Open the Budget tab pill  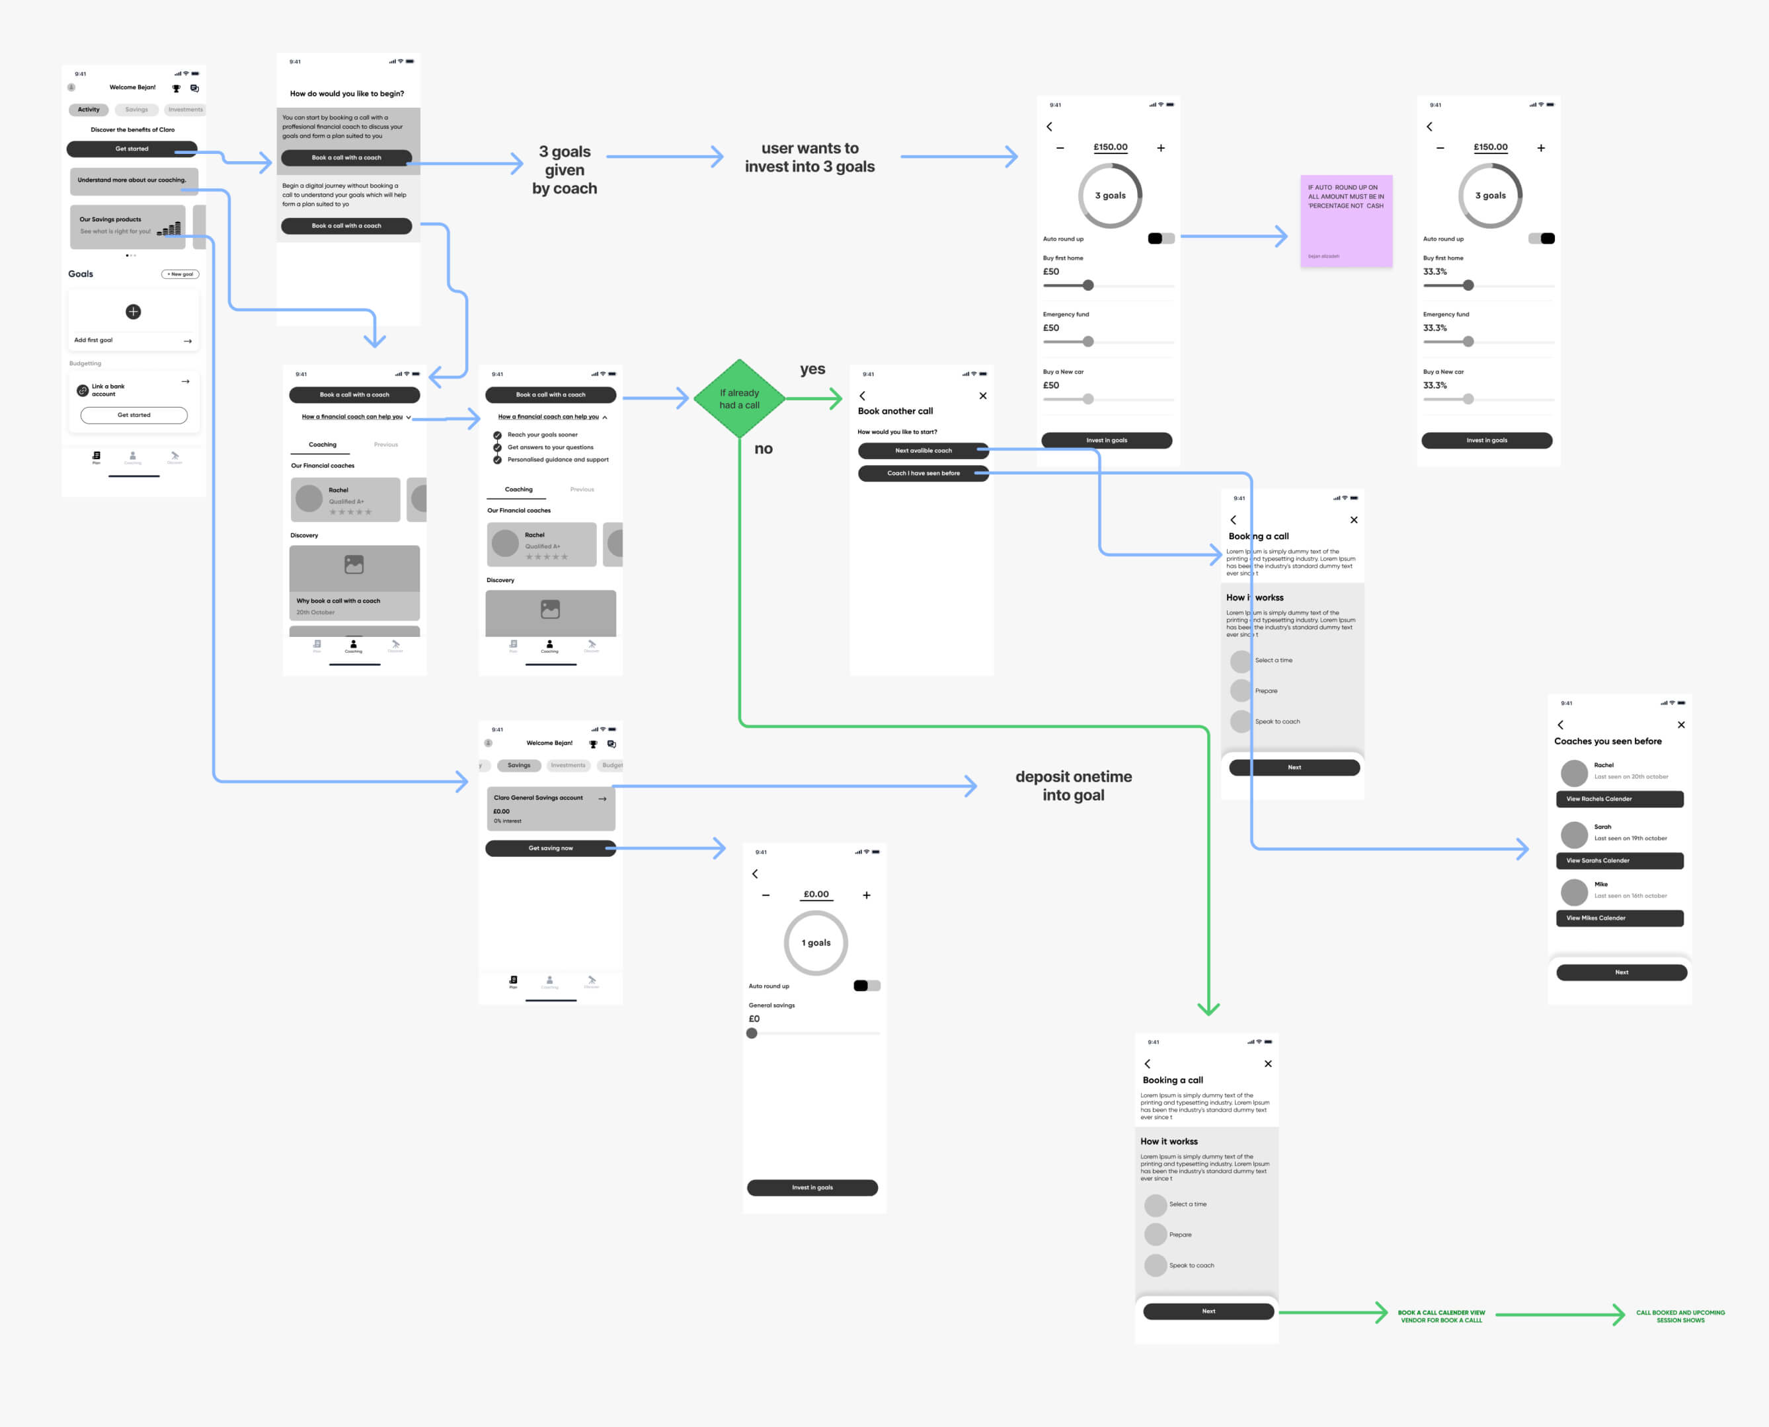click(611, 765)
